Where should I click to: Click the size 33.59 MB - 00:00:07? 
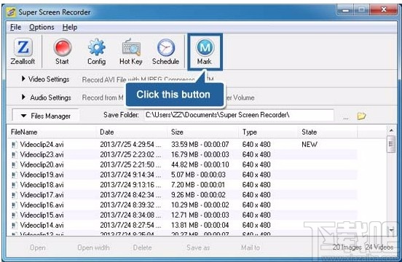point(200,144)
